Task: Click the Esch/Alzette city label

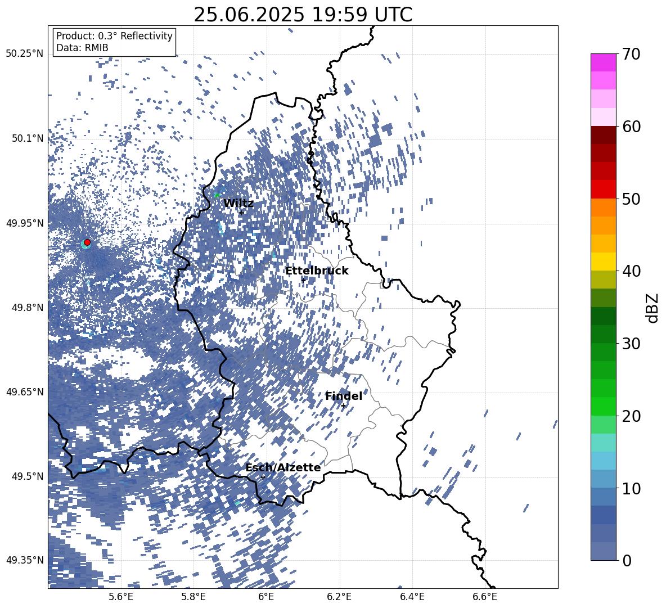Action: 283,467
